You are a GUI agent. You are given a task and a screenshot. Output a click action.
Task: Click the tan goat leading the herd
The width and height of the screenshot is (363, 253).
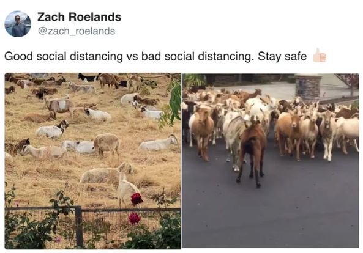[x=201, y=133]
